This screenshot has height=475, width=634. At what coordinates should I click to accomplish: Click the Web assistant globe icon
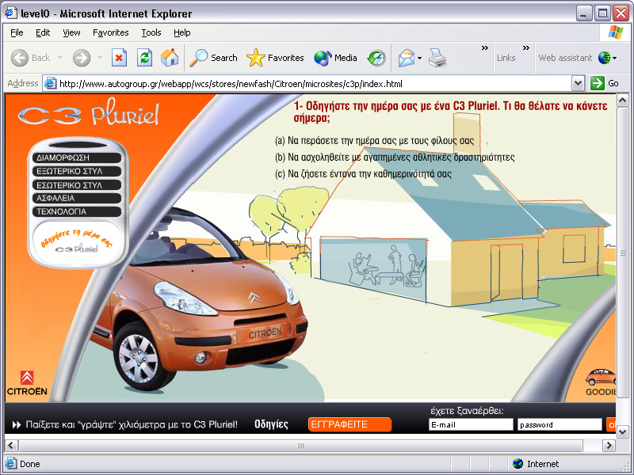coord(604,58)
